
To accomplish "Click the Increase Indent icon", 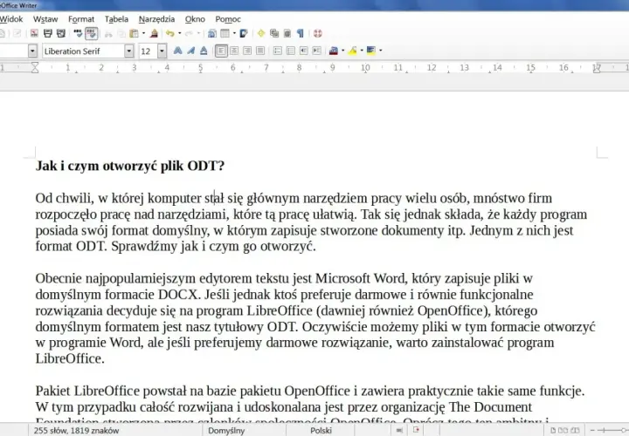I will [x=317, y=51].
